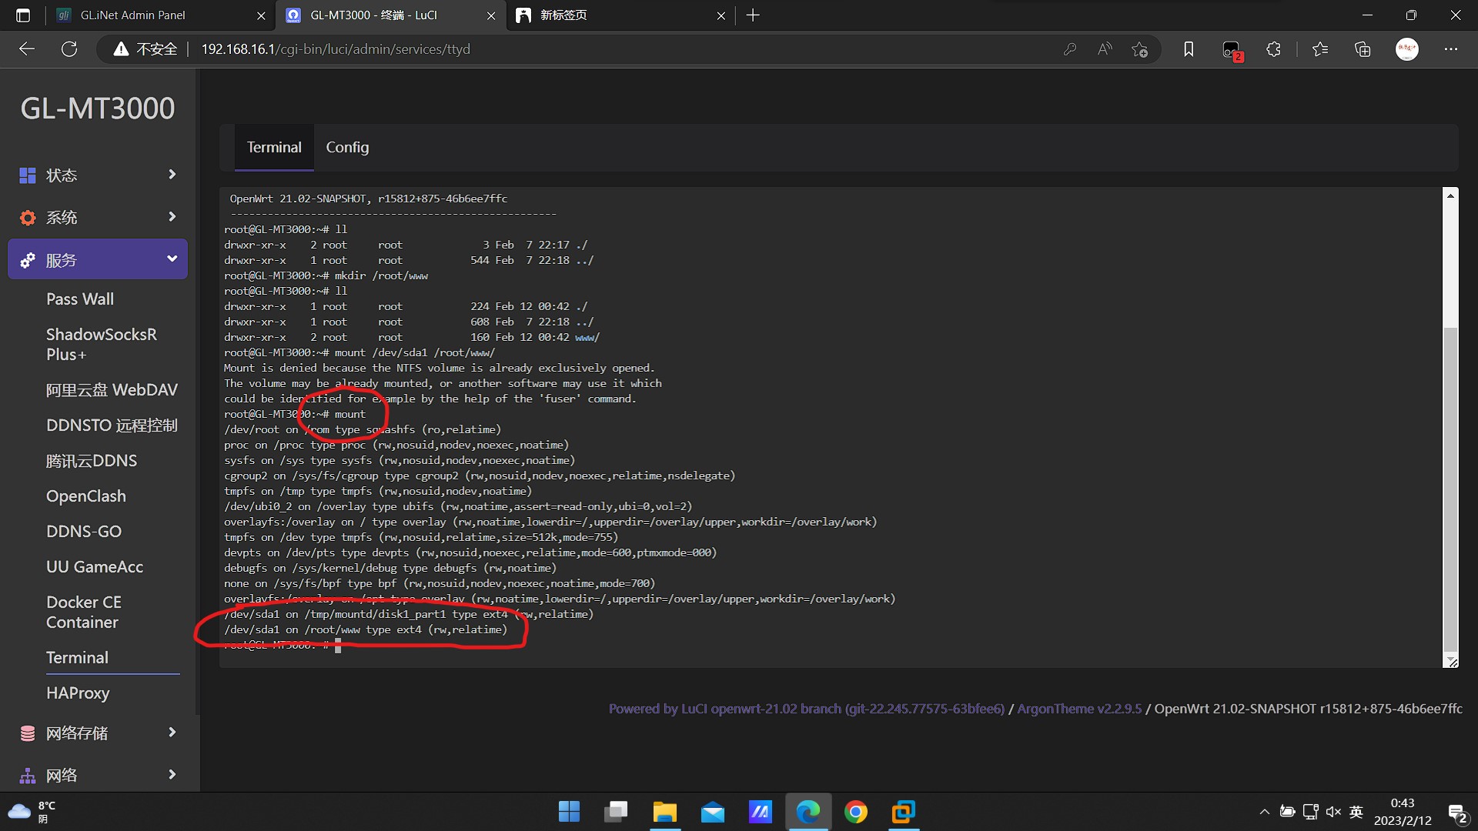
Task: Open Edge settings three-dots menu
Action: click(1450, 49)
